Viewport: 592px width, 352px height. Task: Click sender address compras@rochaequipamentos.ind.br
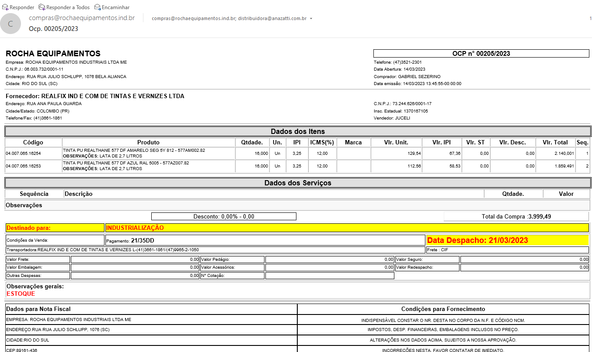(81, 18)
